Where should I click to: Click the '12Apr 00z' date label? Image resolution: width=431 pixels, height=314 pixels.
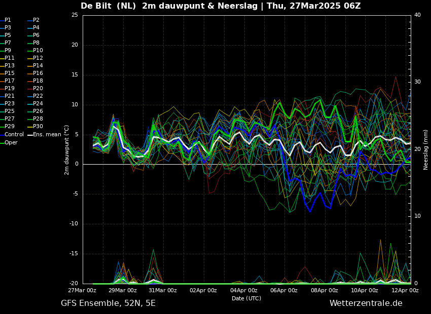click(x=405, y=290)
